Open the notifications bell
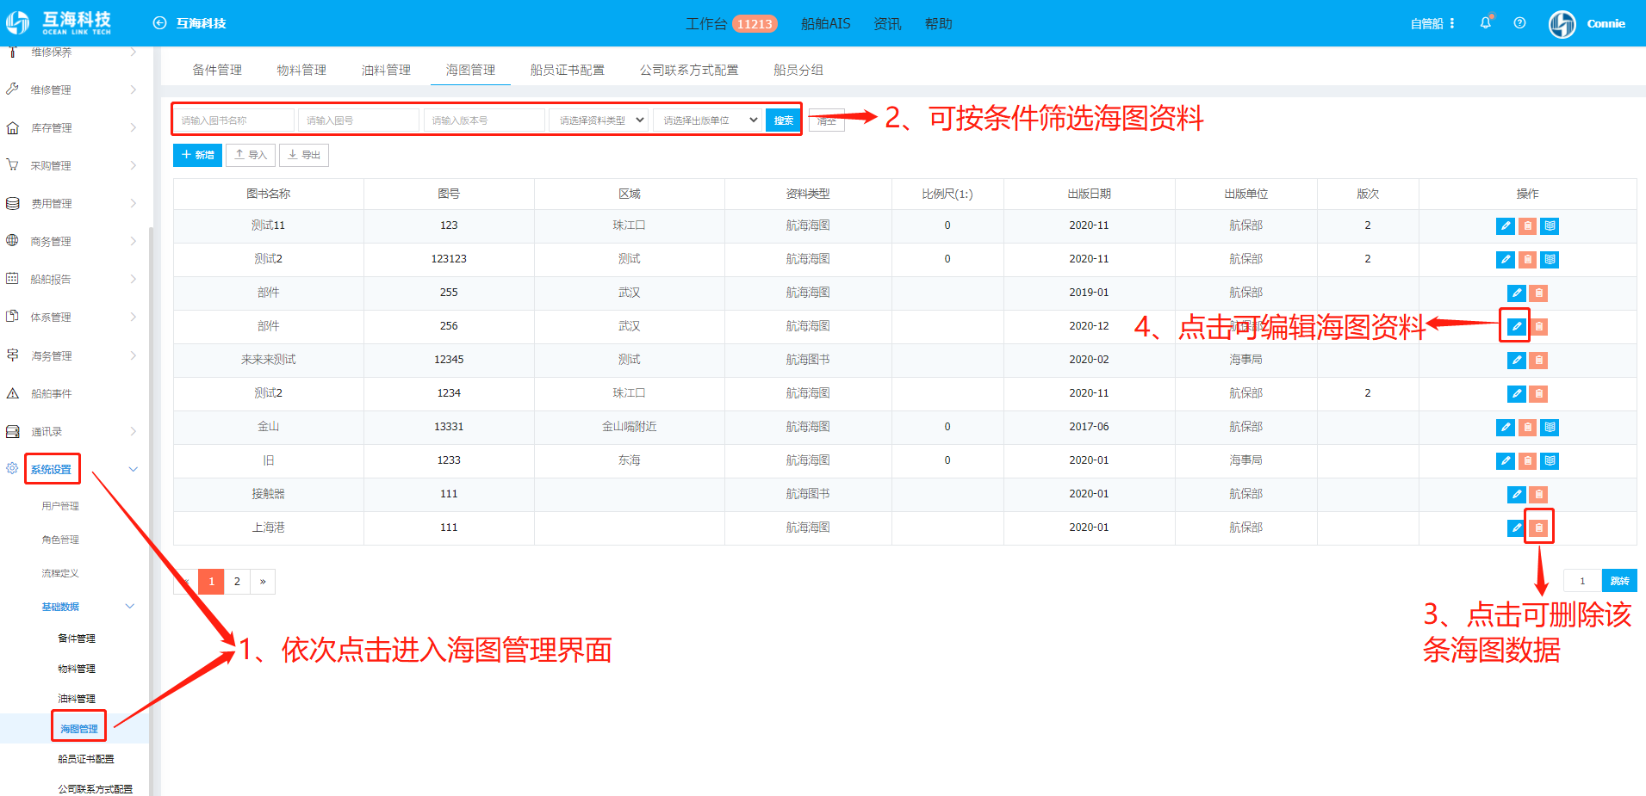1646x796 pixels. (x=1486, y=23)
